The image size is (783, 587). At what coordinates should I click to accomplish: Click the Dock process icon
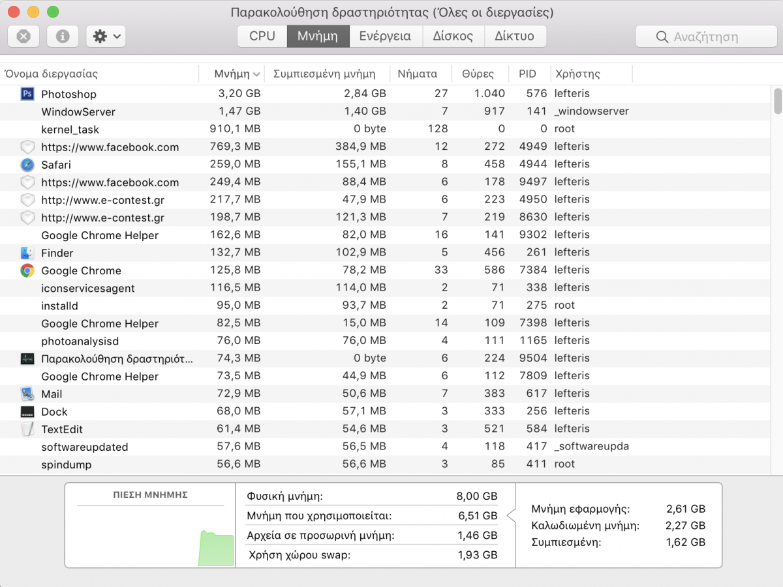click(x=27, y=411)
